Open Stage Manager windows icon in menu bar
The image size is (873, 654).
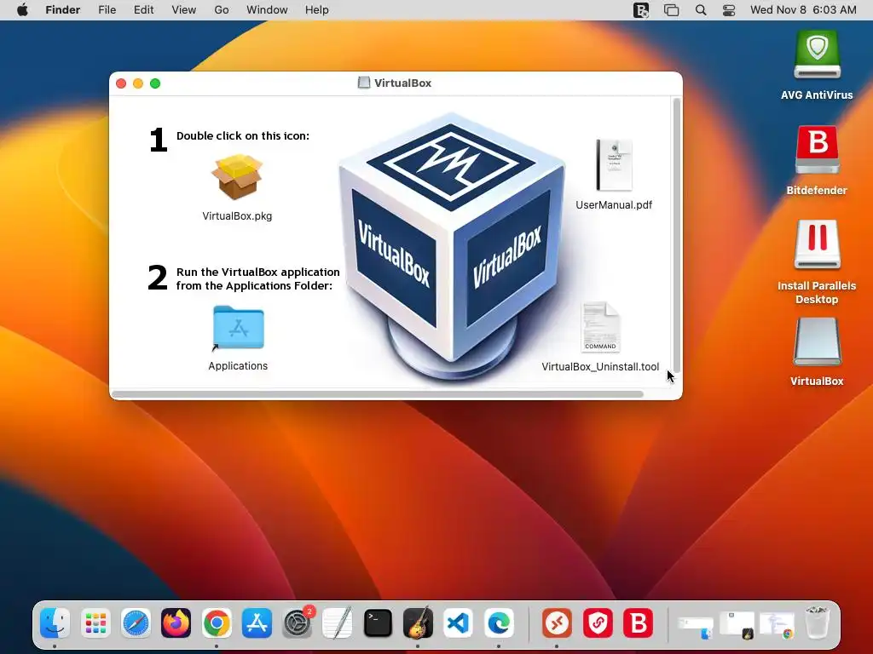click(x=672, y=10)
